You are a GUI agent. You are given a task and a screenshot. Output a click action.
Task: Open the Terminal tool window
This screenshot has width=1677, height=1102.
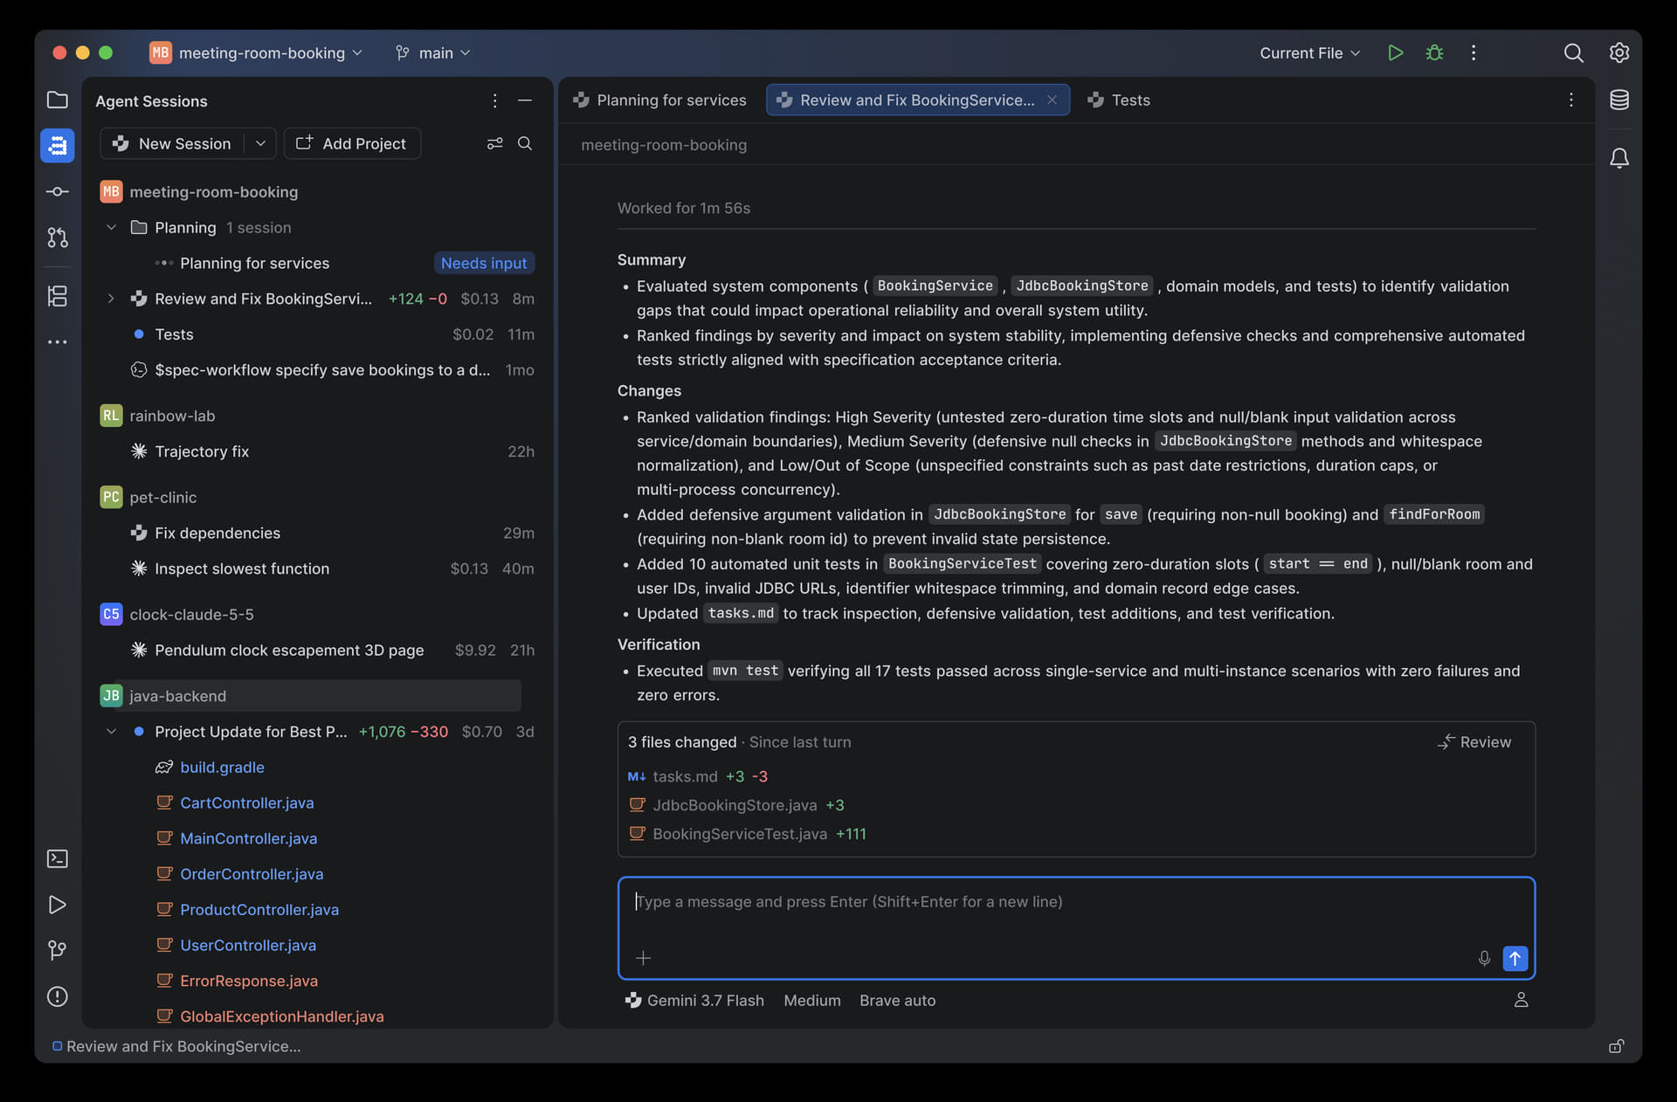(57, 858)
